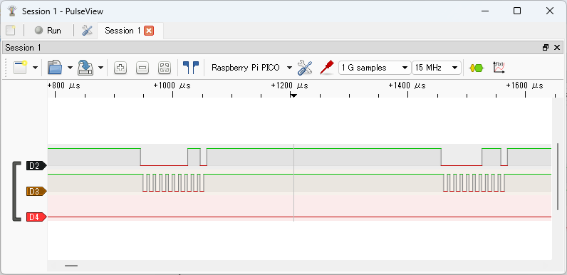Create a new view with the new-view icon
This screenshot has width=567, height=275.
pyautogui.click(x=21, y=68)
